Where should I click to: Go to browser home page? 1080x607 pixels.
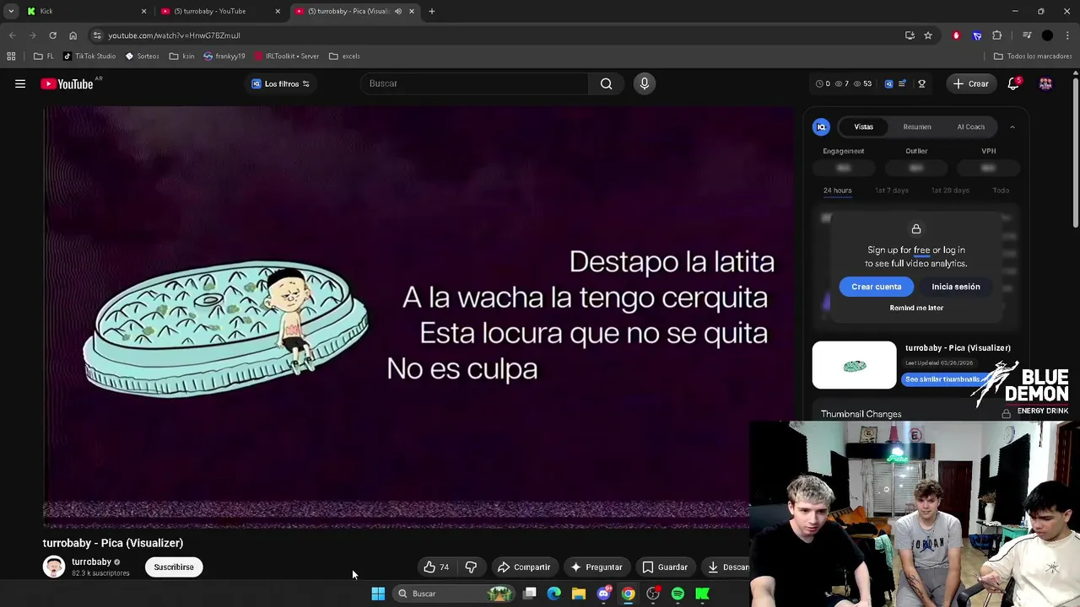(73, 35)
